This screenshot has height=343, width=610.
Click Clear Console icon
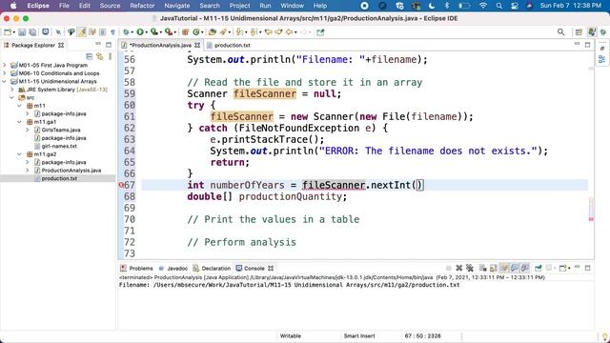coord(483,268)
